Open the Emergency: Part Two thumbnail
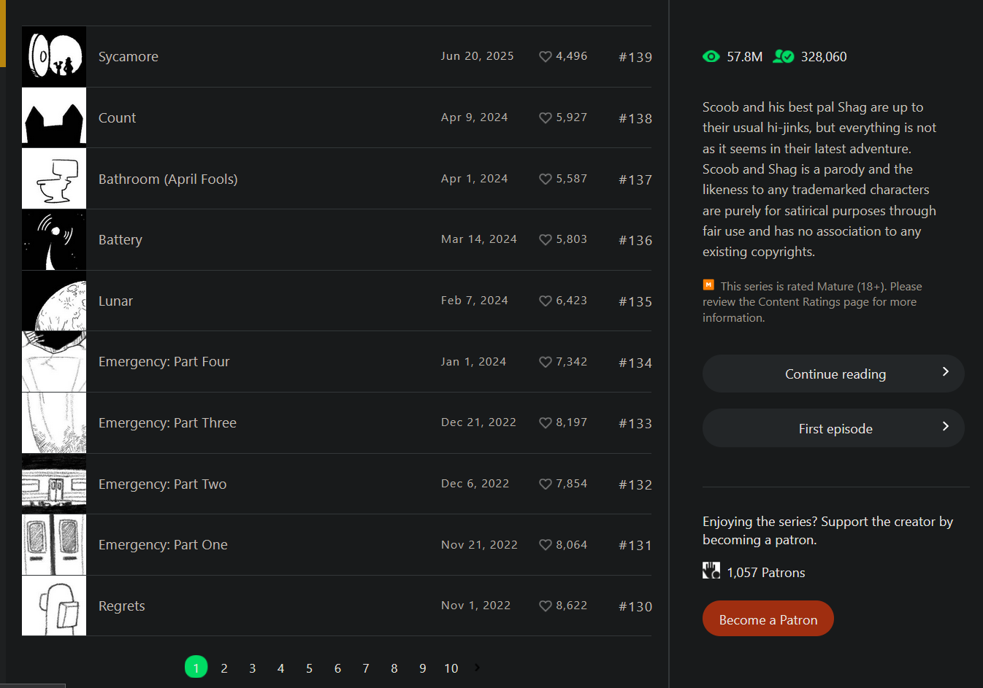This screenshot has height=688, width=983. (54, 484)
